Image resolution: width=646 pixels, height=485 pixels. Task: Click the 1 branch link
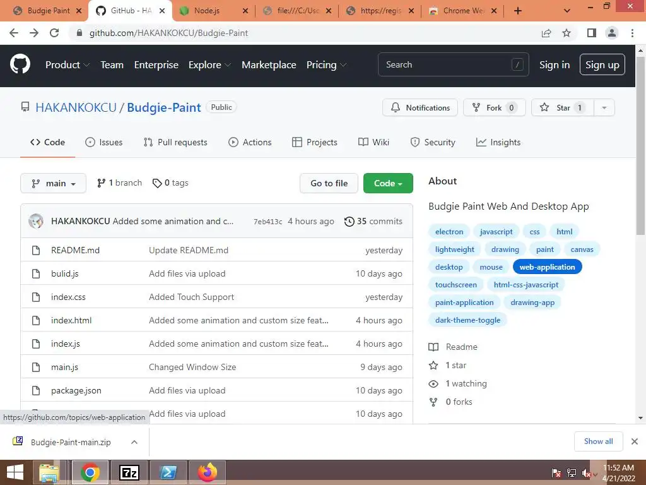click(x=119, y=183)
